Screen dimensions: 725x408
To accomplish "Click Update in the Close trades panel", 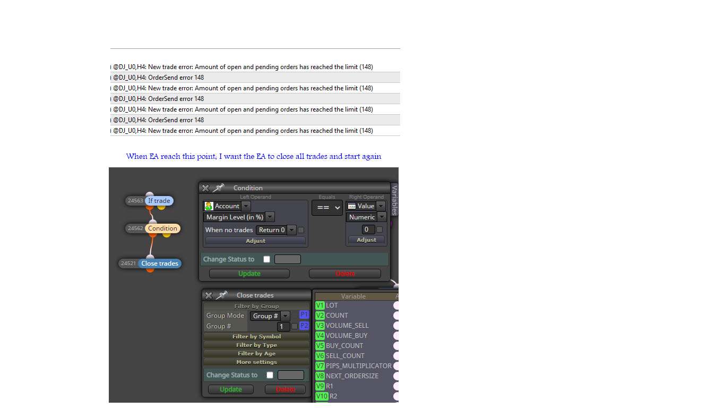I will click(x=230, y=389).
